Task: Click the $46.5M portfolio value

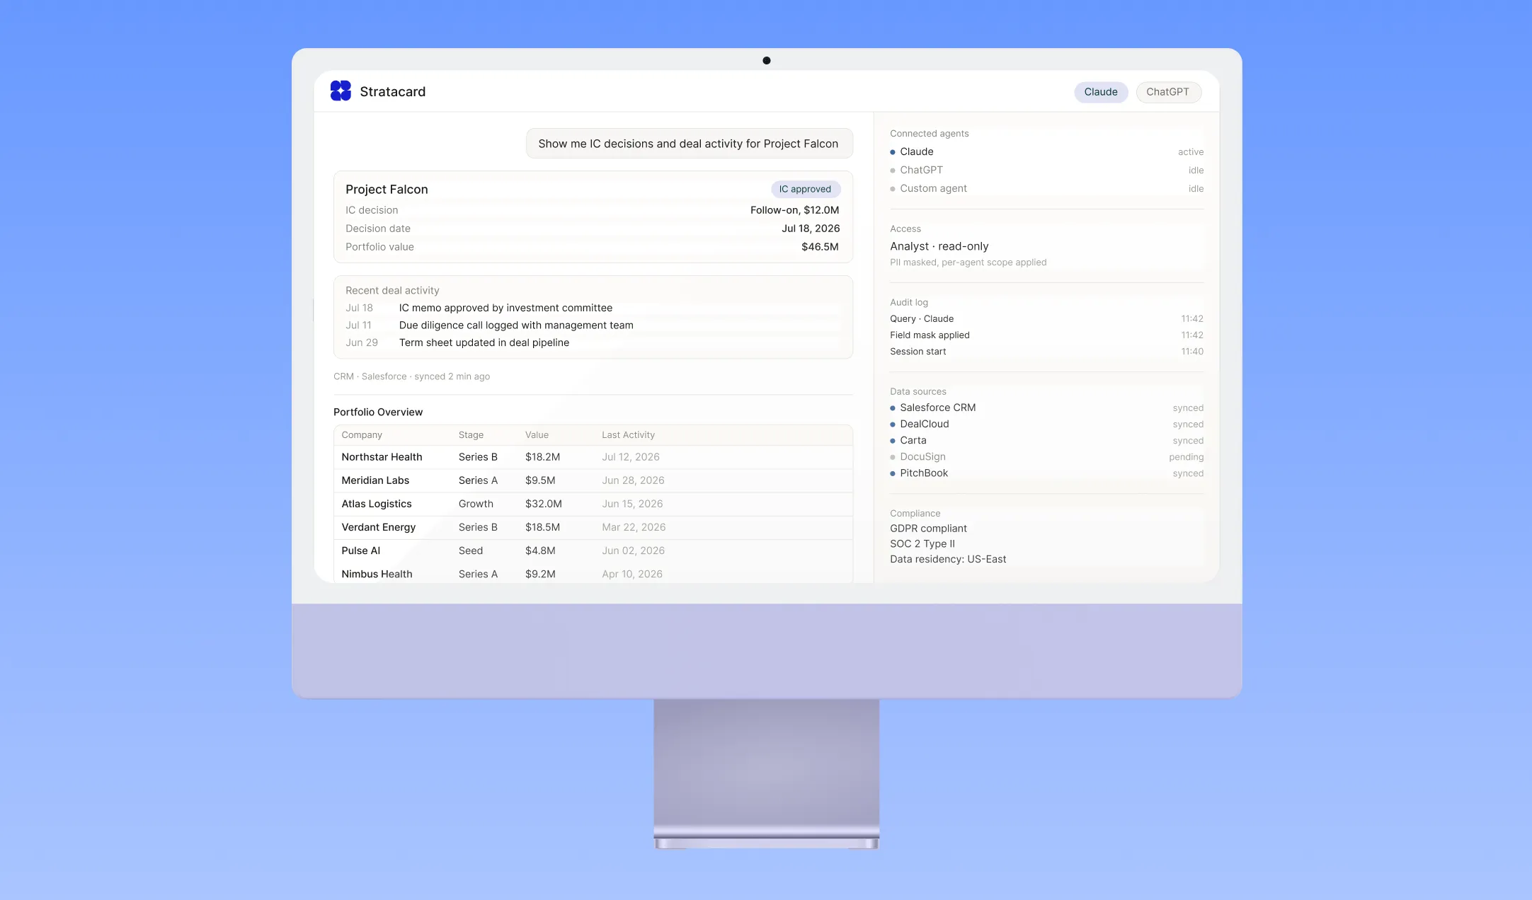Action: point(820,247)
